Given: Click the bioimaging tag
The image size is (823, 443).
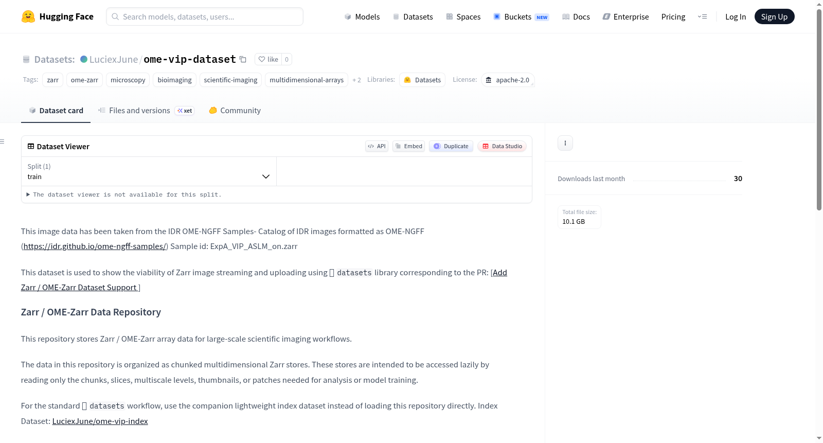Looking at the screenshot, I should tap(174, 80).
